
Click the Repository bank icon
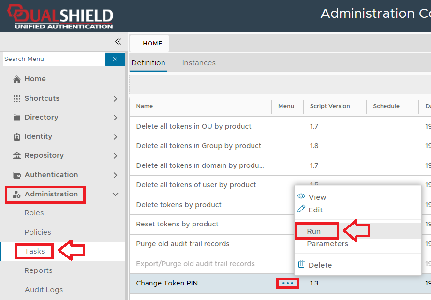tap(17, 156)
